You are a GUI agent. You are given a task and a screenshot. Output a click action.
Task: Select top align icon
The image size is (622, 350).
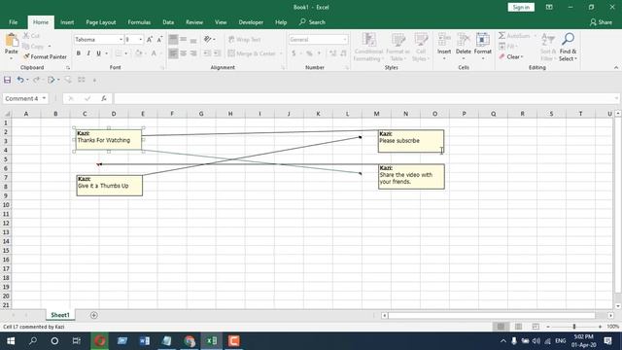(173, 39)
